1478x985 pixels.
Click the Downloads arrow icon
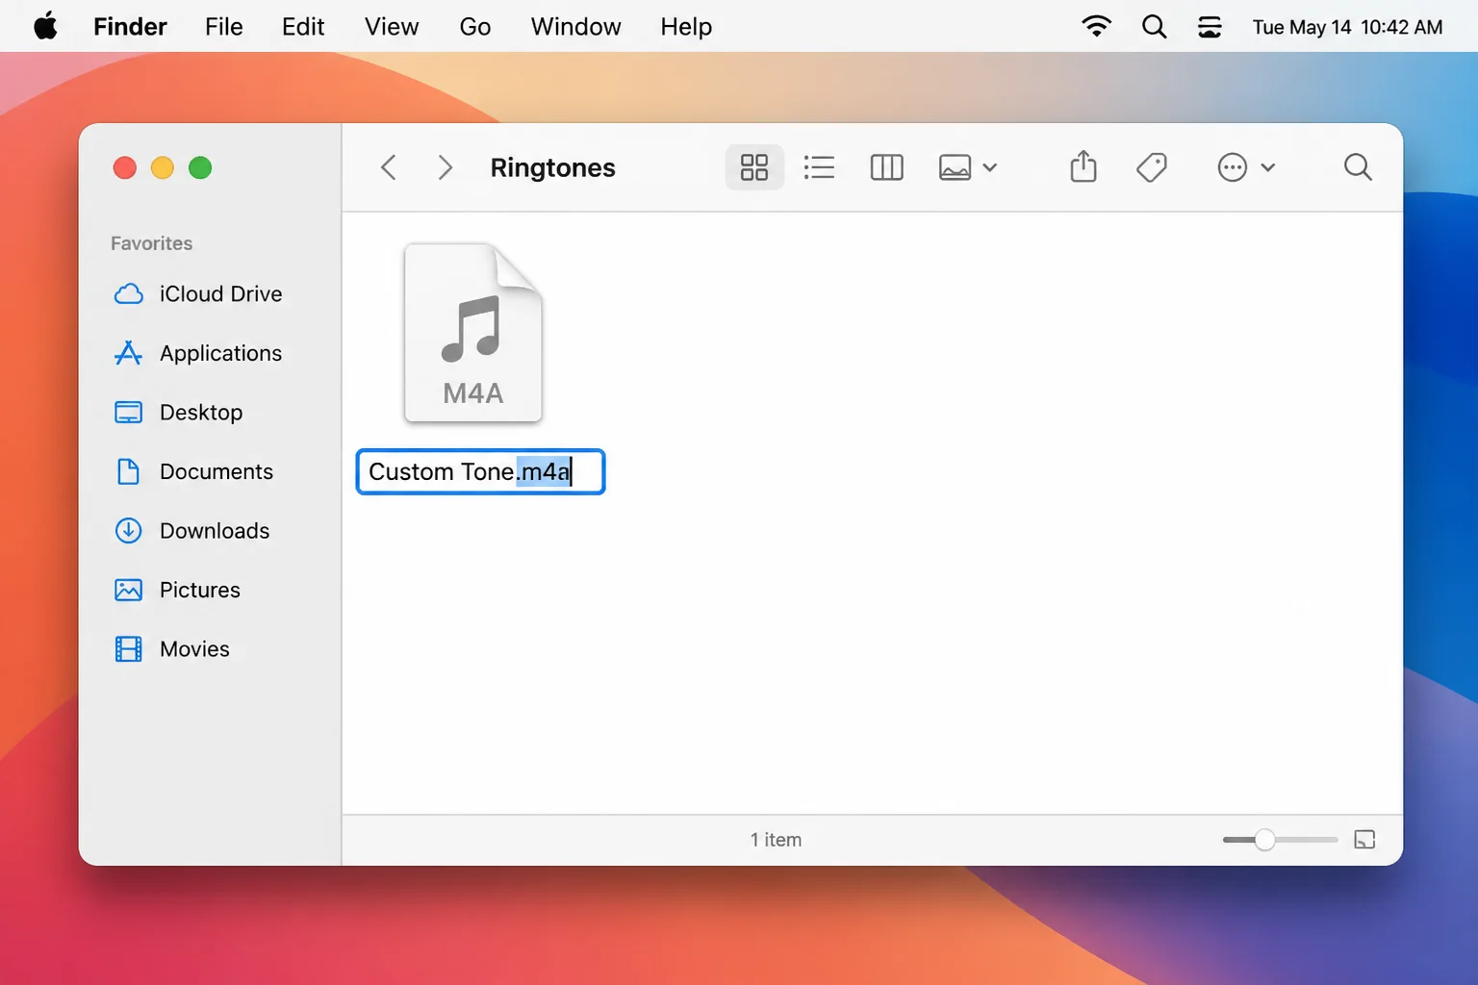pyautogui.click(x=128, y=531)
